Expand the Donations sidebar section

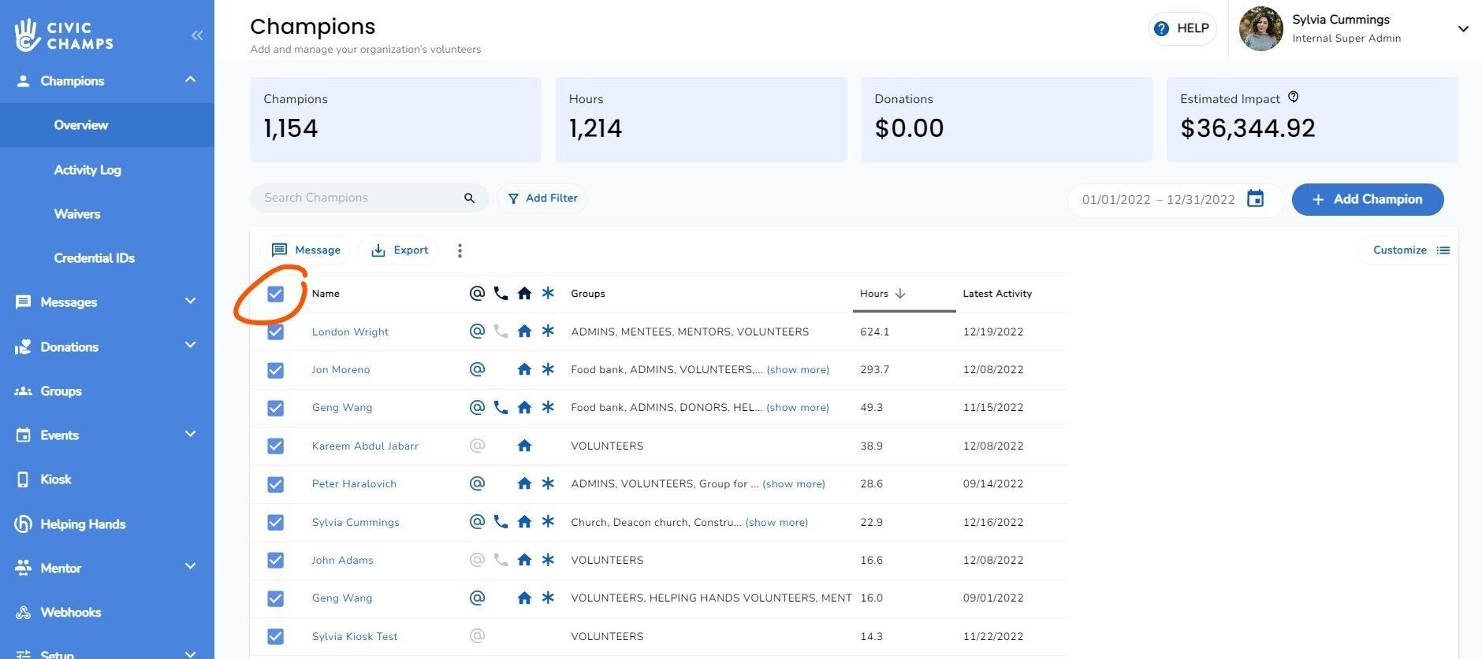[x=190, y=346]
